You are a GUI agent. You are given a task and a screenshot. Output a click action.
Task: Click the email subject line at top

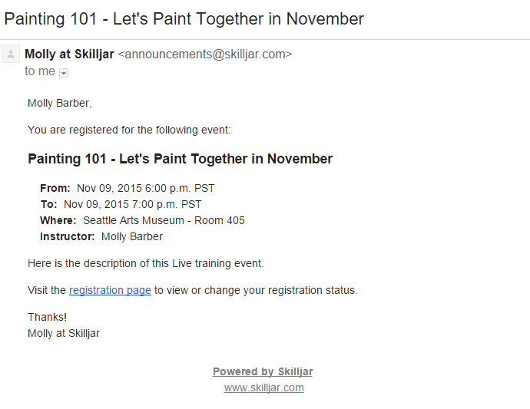pos(184,18)
